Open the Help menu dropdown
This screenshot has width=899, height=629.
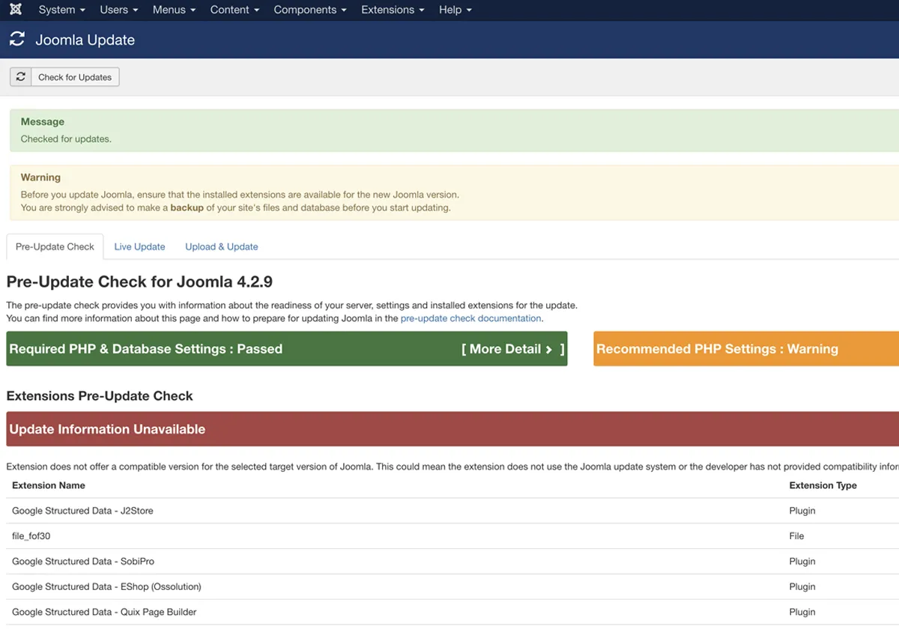tap(454, 10)
